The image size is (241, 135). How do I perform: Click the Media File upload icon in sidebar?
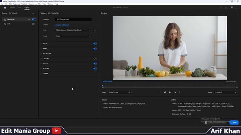[x=5, y=19]
